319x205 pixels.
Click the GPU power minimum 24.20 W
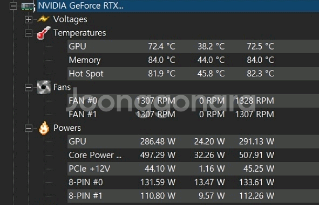click(209, 142)
